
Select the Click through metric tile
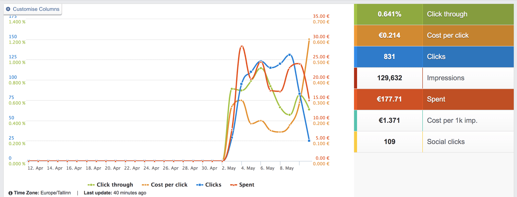[433, 14]
